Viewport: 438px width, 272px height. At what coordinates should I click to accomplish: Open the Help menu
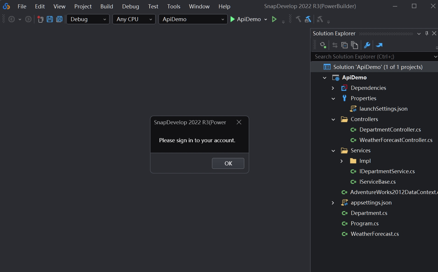[224, 6]
